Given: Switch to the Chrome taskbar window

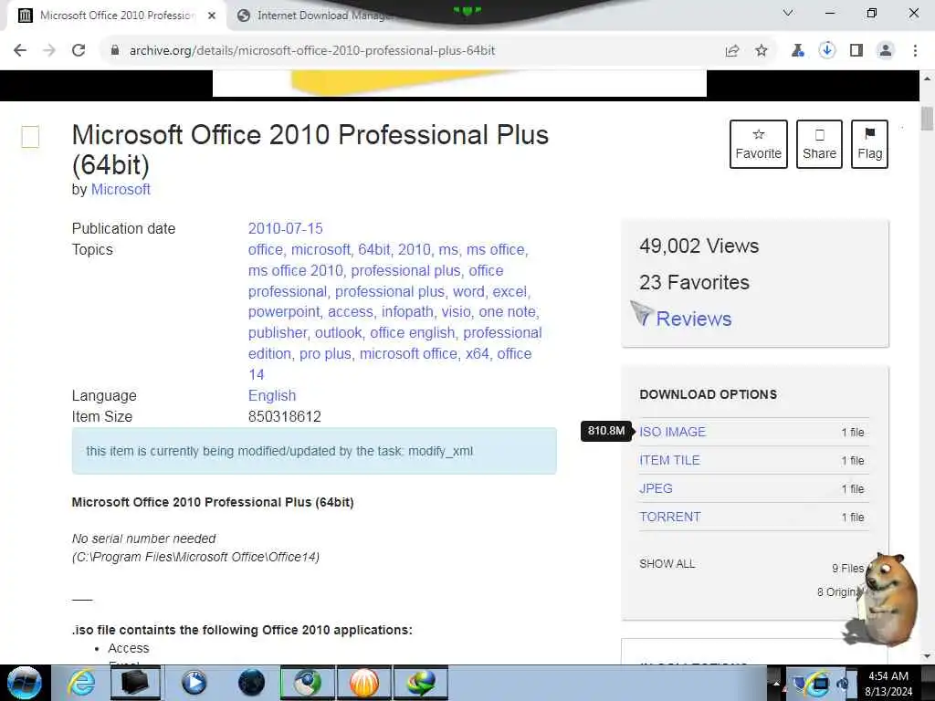Looking at the screenshot, I should pos(307,683).
